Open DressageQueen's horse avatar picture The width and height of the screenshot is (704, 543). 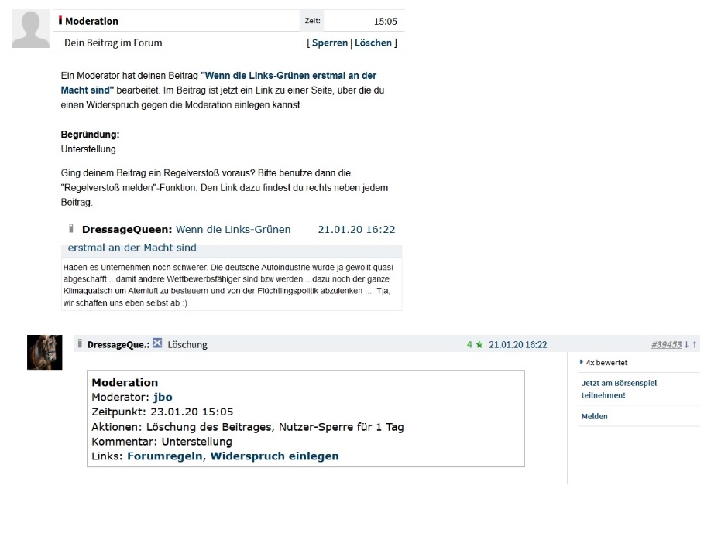click(x=44, y=352)
